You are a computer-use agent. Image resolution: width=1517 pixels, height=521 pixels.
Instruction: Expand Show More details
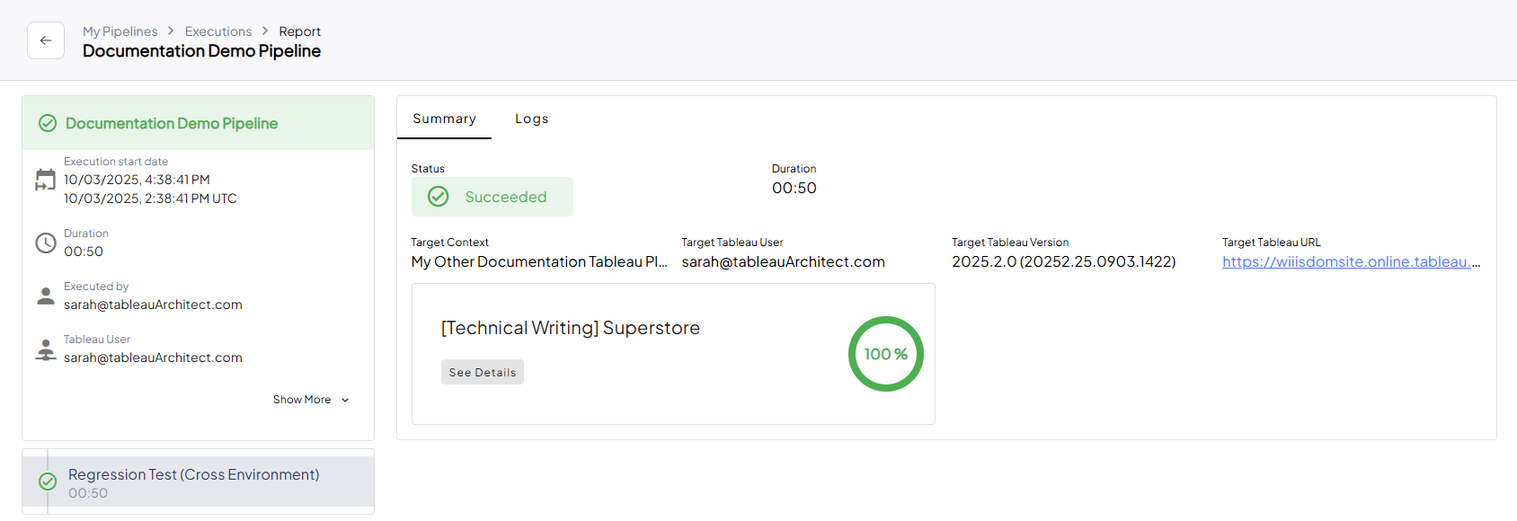[311, 400]
